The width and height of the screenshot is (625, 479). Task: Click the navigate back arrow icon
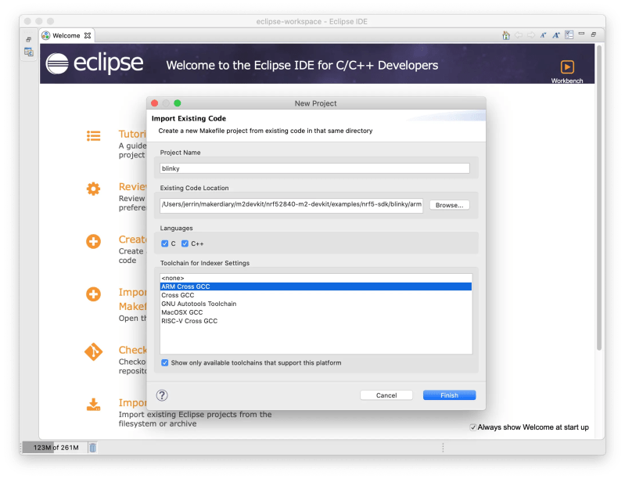[x=518, y=35]
